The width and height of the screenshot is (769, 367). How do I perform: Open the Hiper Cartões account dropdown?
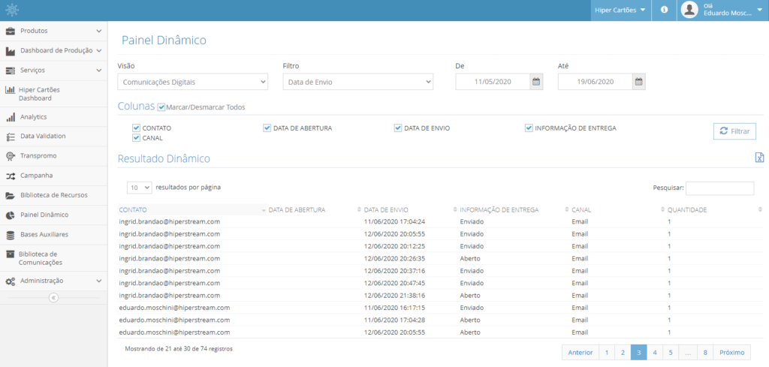(x=620, y=10)
